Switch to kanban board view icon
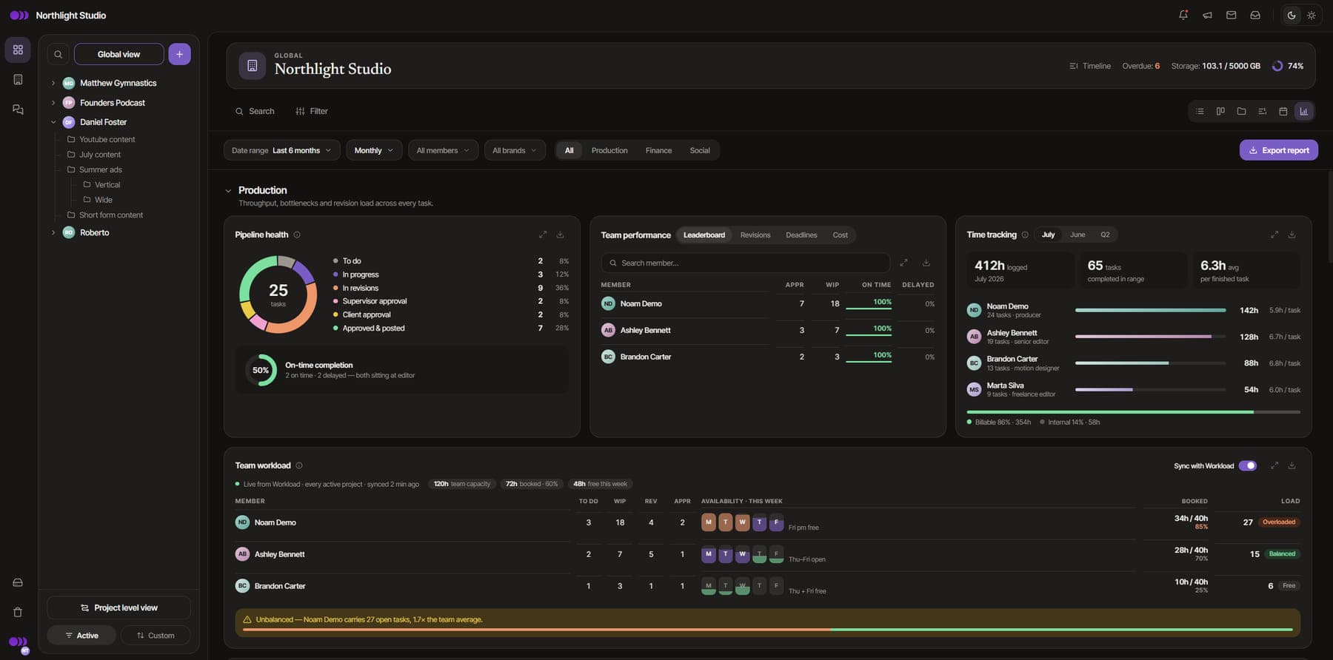This screenshot has height=660, width=1333. (x=1220, y=111)
